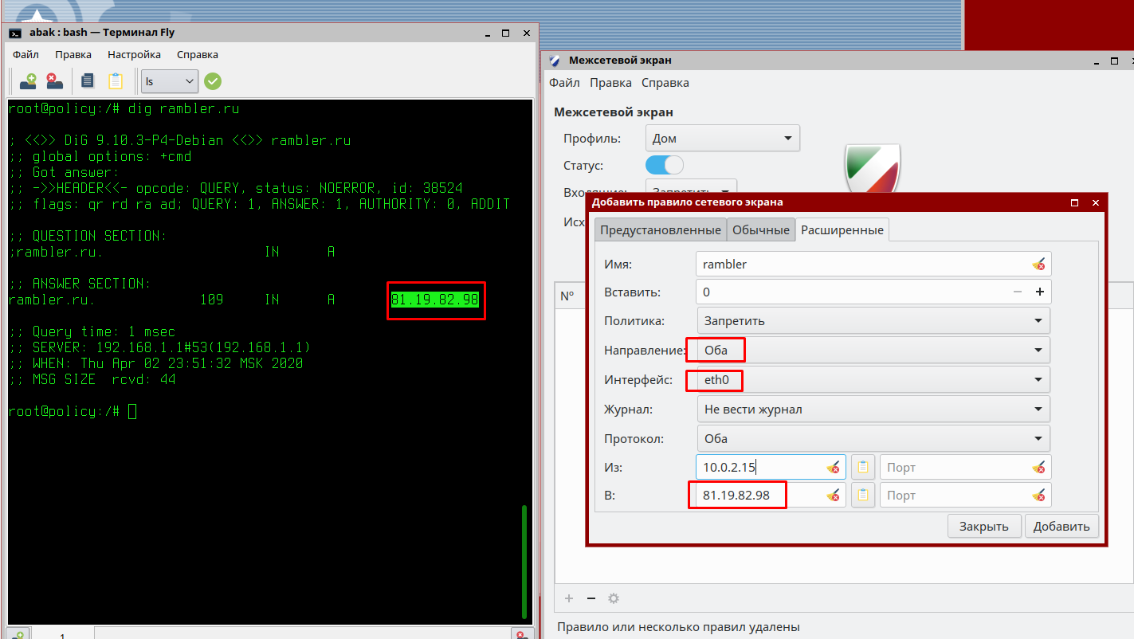Image resolution: width=1134 pixels, height=639 pixels.
Task: Click the Закрыть button
Action: coord(983,526)
